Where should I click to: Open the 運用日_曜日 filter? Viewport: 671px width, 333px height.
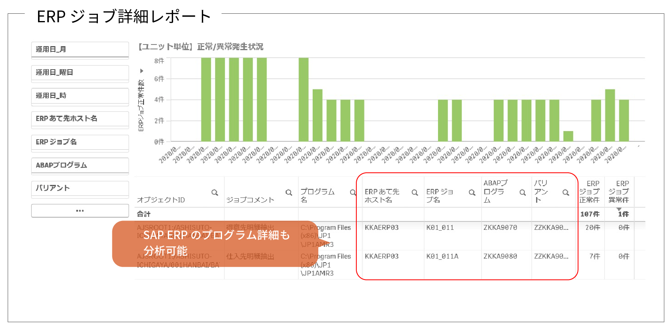point(80,73)
